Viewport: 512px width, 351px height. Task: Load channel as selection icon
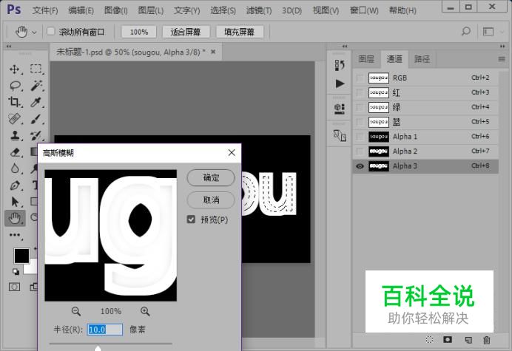point(430,340)
